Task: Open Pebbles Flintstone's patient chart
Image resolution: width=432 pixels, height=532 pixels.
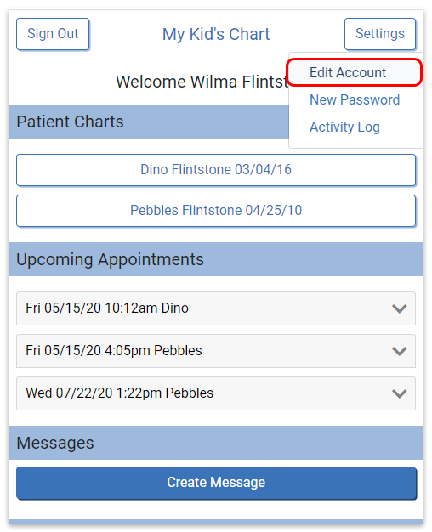Action: (216, 211)
